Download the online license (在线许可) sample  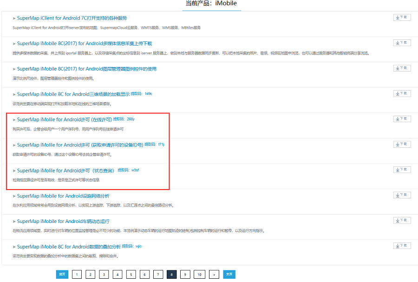click(402, 119)
